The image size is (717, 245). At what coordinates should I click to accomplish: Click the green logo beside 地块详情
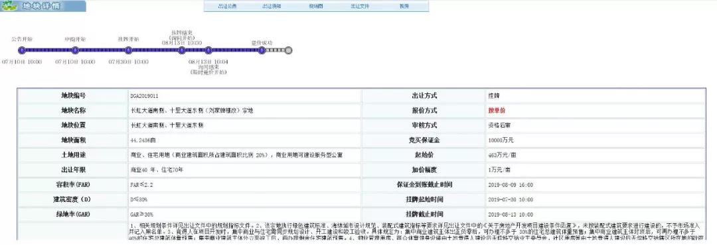pyautogui.click(x=9, y=7)
